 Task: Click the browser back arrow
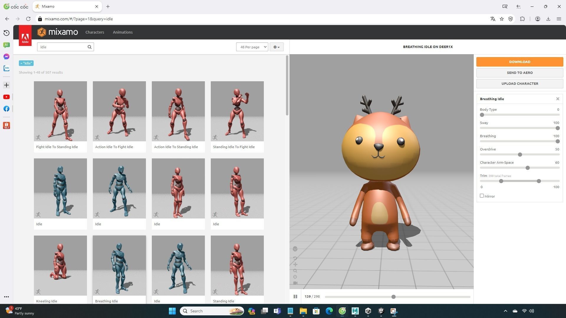click(7, 19)
